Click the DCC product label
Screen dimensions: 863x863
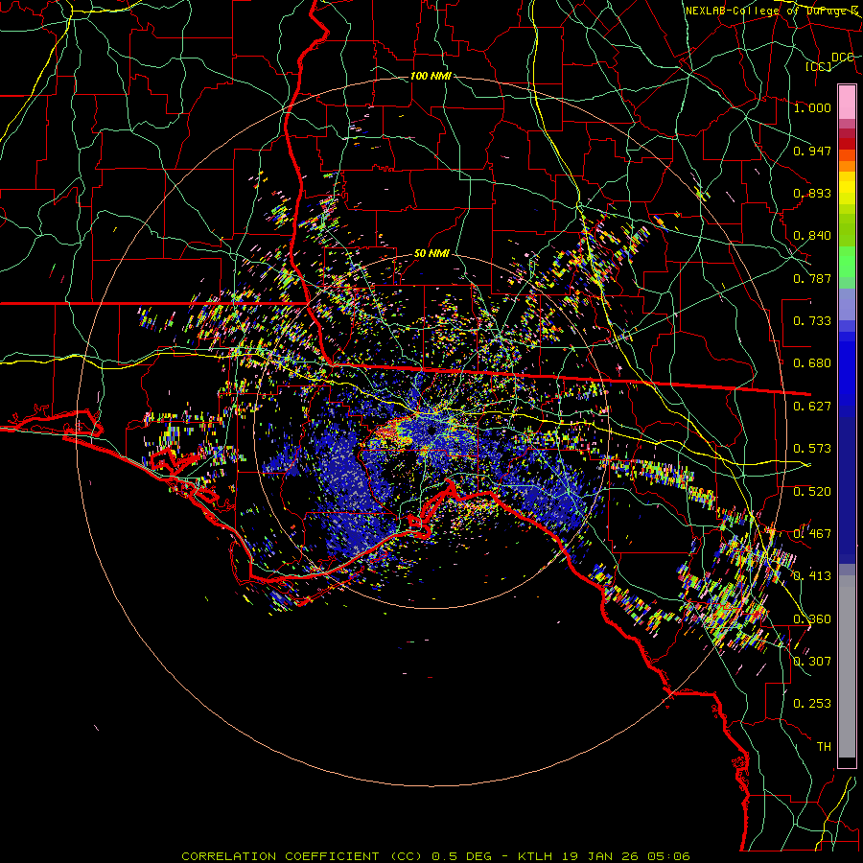[x=843, y=58]
